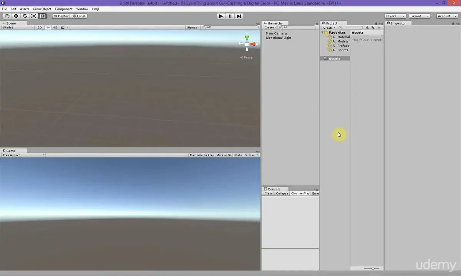Image resolution: width=461 pixels, height=276 pixels.
Task: Click the Scene view search field
Action: tap(230, 28)
